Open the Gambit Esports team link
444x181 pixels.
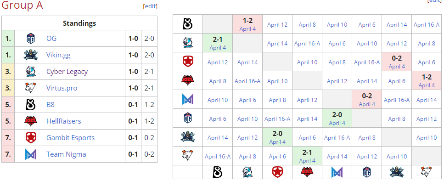point(71,138)
